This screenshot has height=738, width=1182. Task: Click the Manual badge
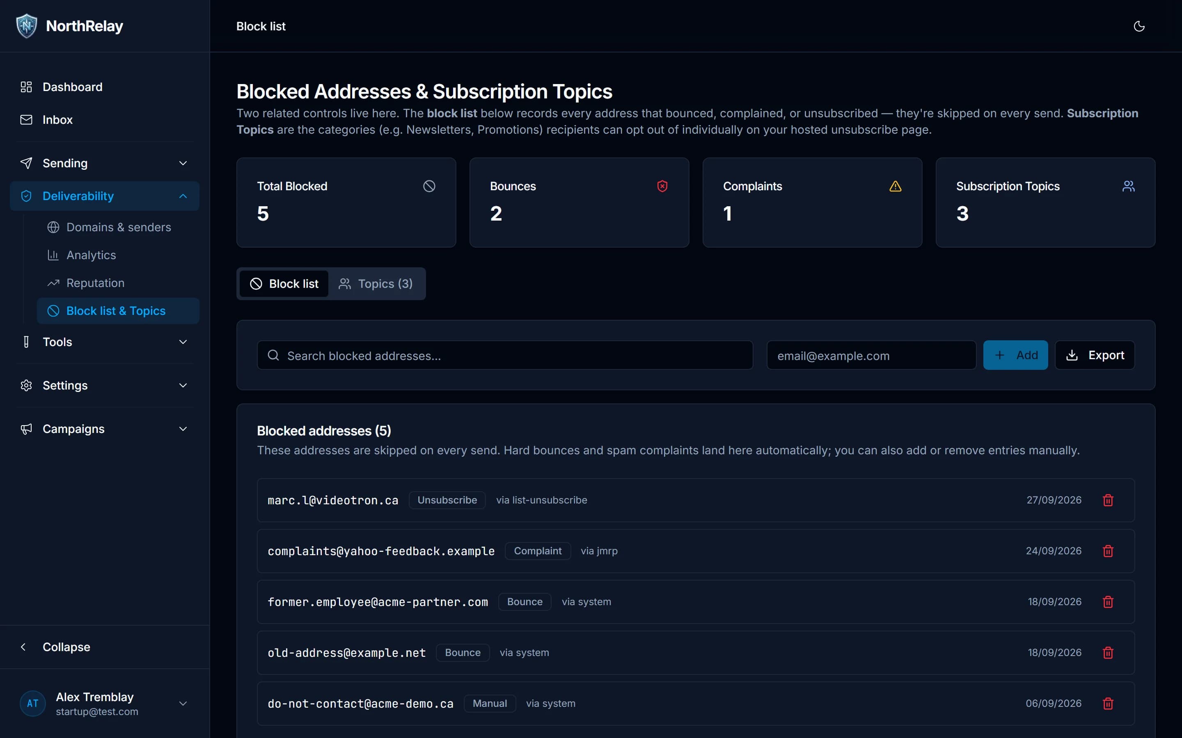(x=489, y=703)
